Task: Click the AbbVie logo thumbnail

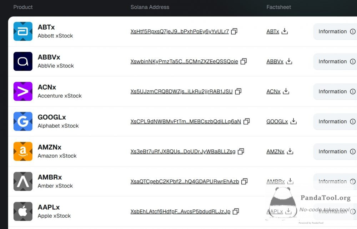Action: click(23, 61)
